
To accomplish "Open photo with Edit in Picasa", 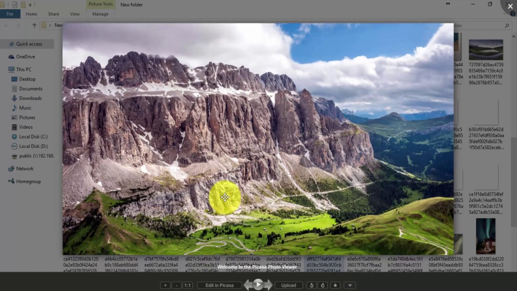I will [x=219, y=285].
